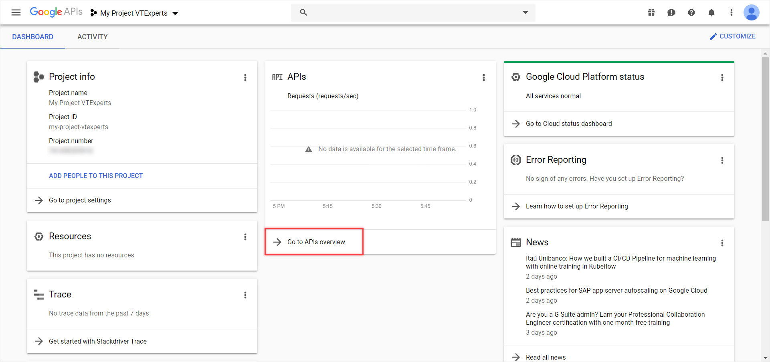Image resolution: width=770 pixels, height=362 pixels.
Task: Open G Suite admin certification news article
Action: (x=615, y=318)
